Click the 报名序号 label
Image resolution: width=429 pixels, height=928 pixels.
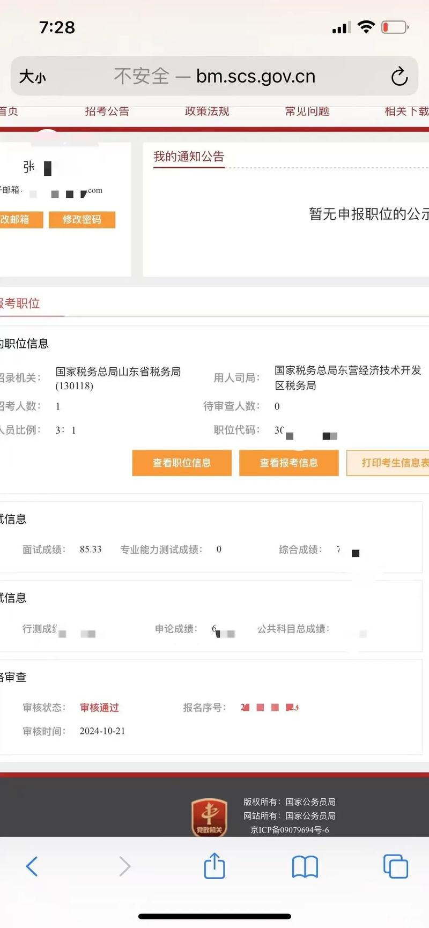205,708
